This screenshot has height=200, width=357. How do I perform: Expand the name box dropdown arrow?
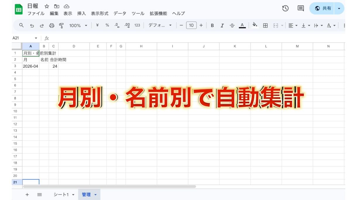click(36, 38)
